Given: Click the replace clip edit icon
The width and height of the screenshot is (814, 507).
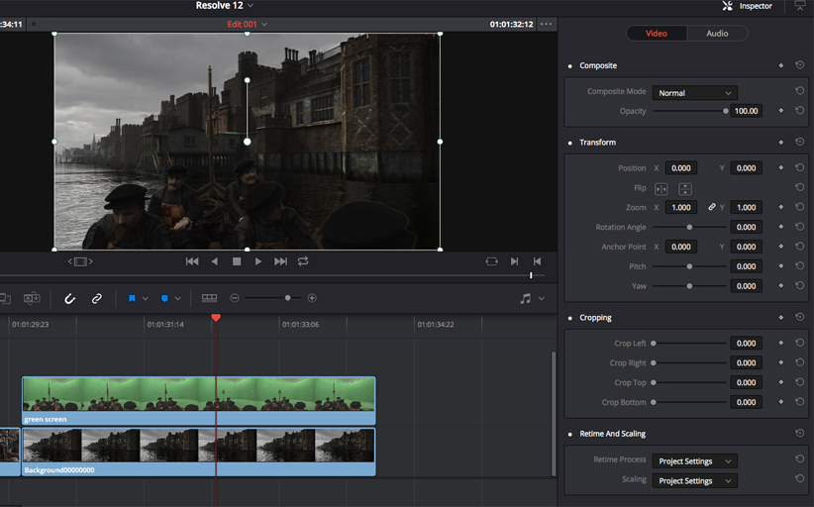Looking at the screenshot, I should pyautogui.click(x=32, y=298).
